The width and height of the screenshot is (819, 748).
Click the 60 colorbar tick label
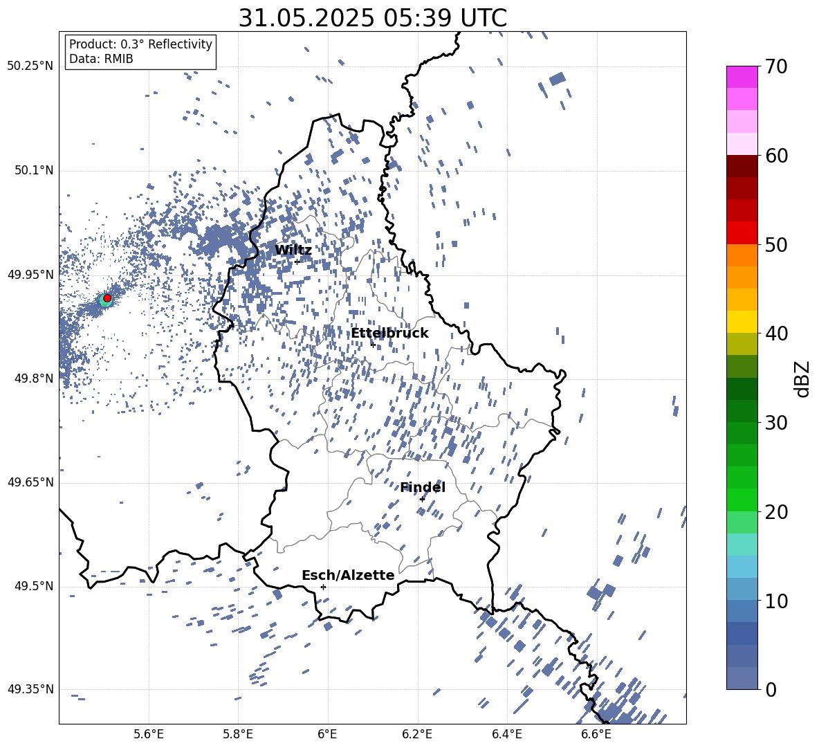coord(776,156)
